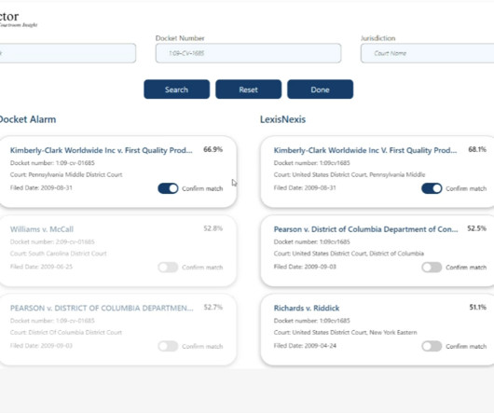Open Docket Alarm Kimberly-Clark Worldwide case title
This screenshot has width=494, height=413.
tap(102, 150)
